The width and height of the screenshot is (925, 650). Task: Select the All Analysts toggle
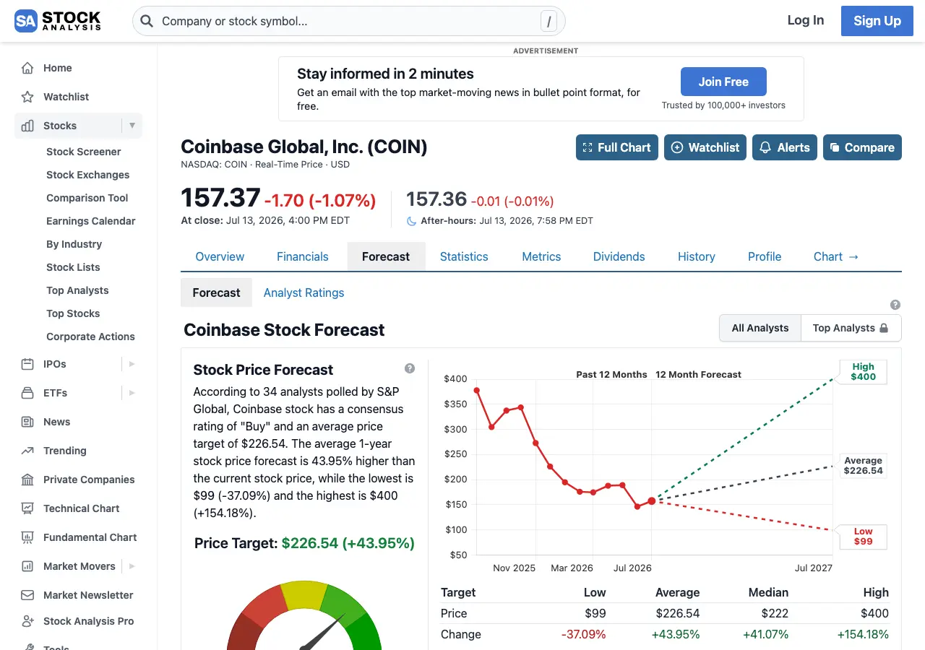coord(760,328)
